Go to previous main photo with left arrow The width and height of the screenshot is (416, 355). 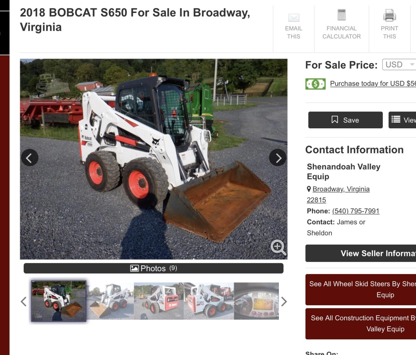(30, 158)
